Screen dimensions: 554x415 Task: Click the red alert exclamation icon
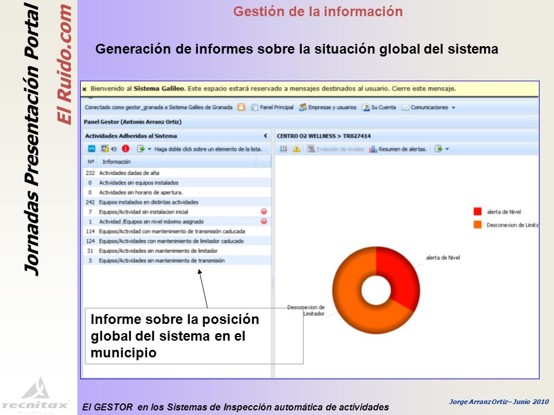125,149
